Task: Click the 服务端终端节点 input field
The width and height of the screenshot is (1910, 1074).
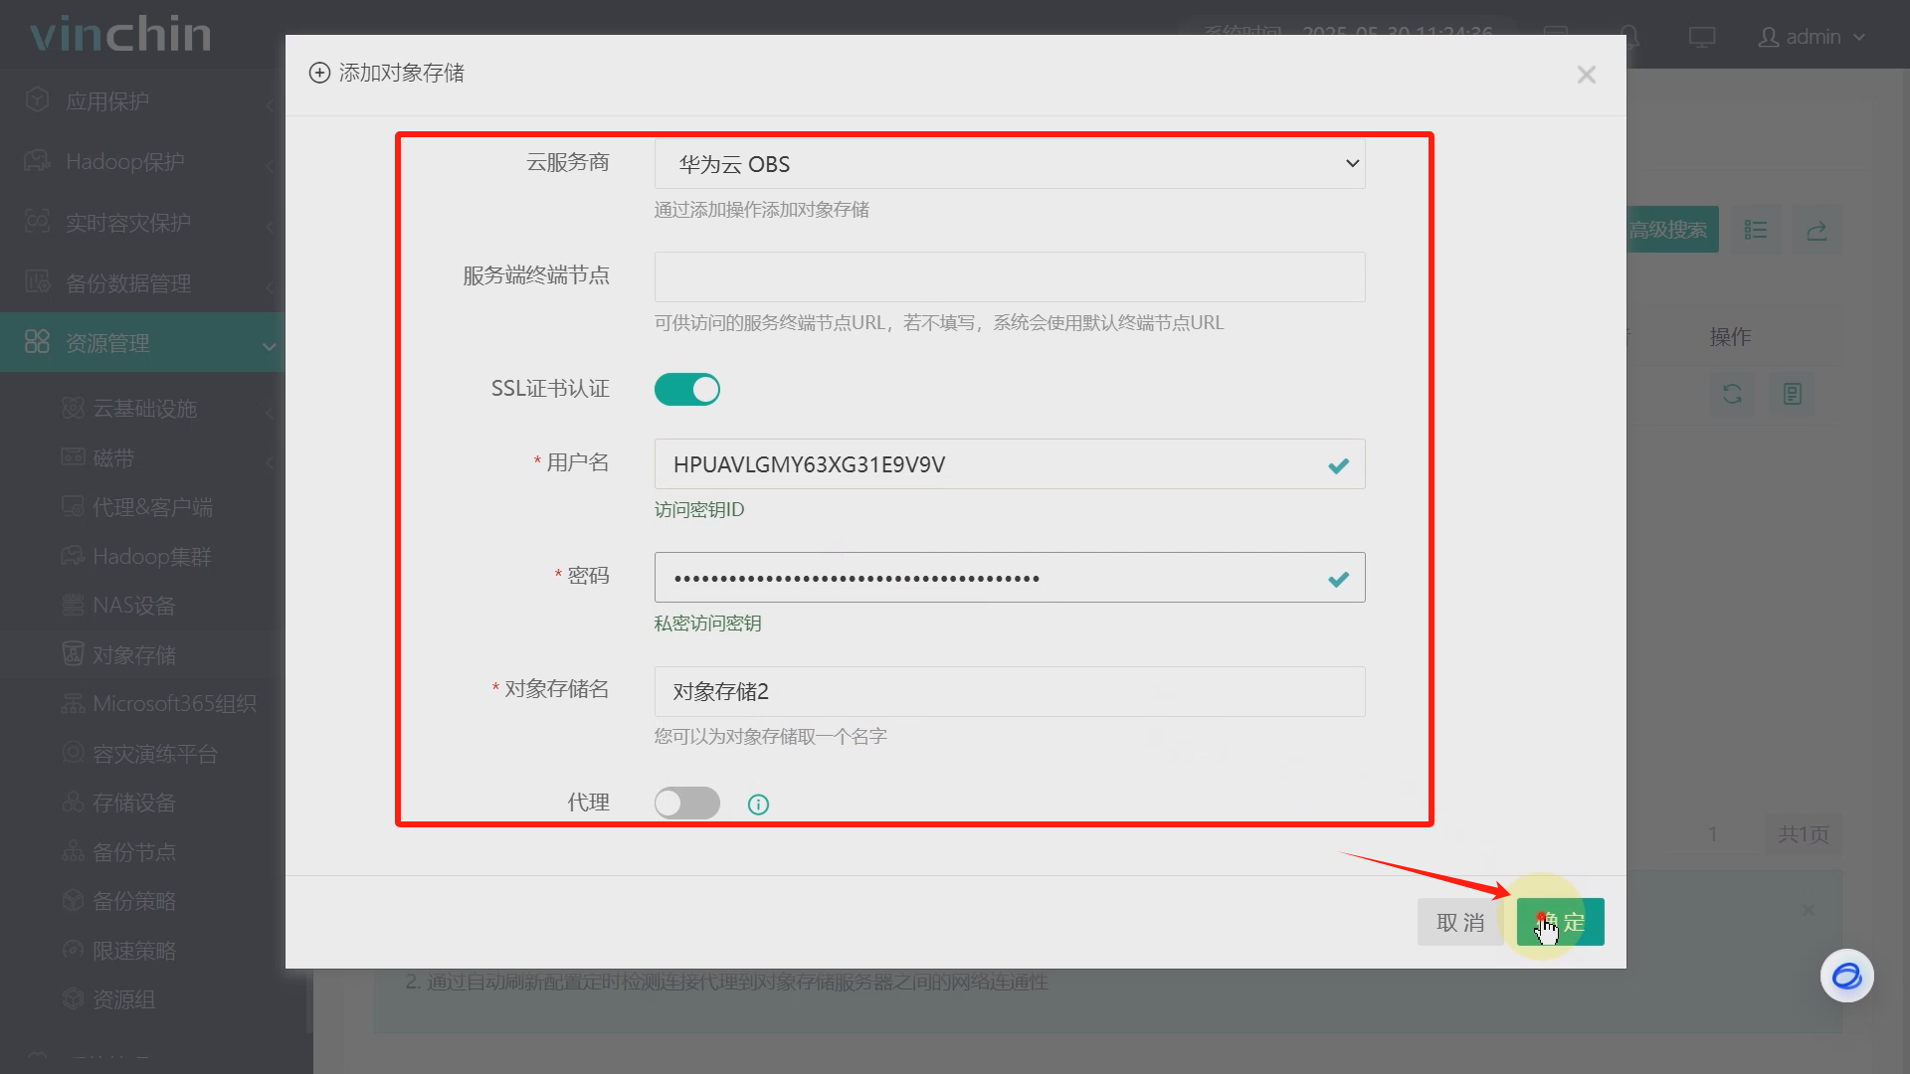Action: 1009,276
